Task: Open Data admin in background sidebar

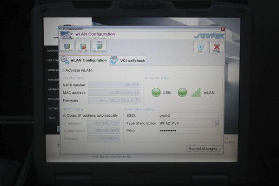Action: pos(53,99)
